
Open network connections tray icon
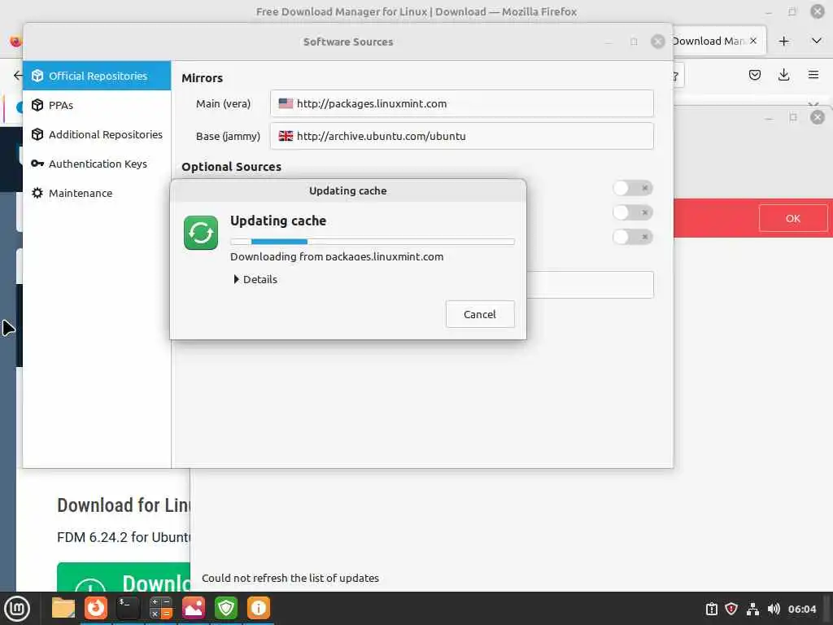[x=752, y=609]
